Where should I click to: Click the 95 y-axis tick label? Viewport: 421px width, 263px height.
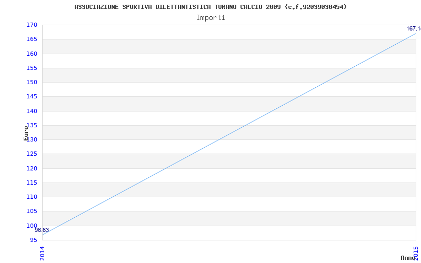tap(34, 240)
